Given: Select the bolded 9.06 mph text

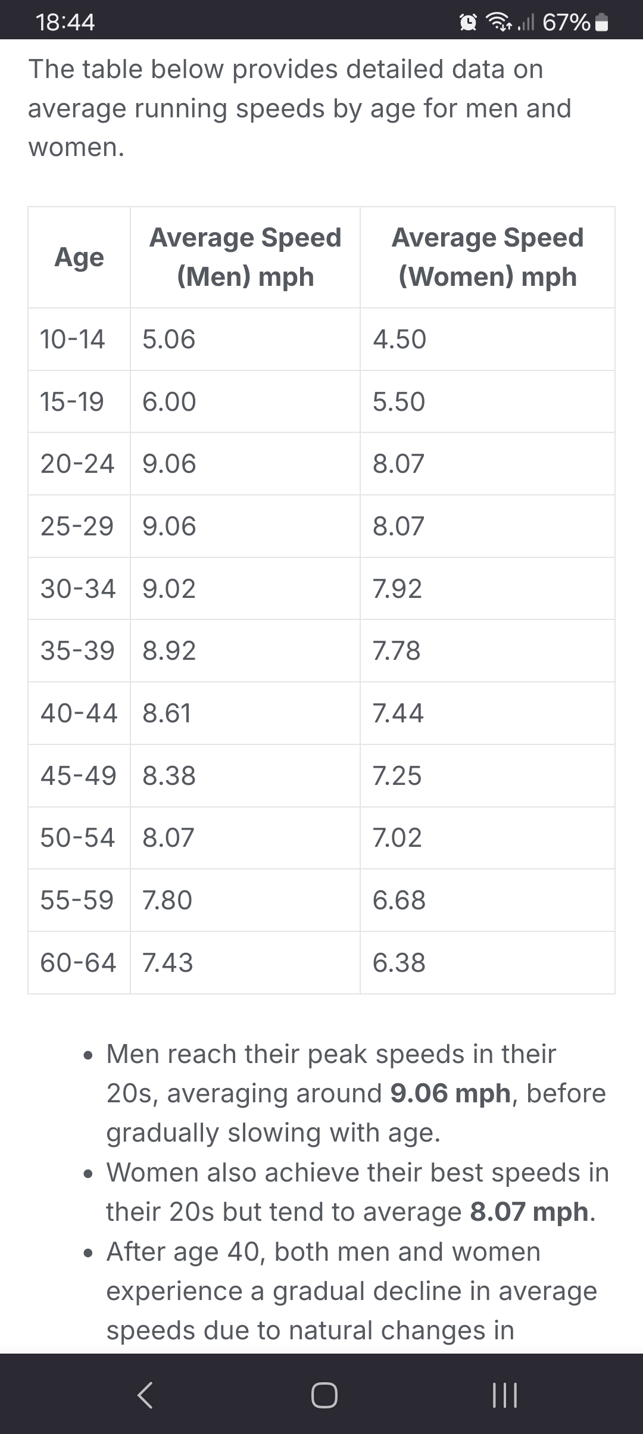Looking at the screenshot, I should [x=448, y=1092].
